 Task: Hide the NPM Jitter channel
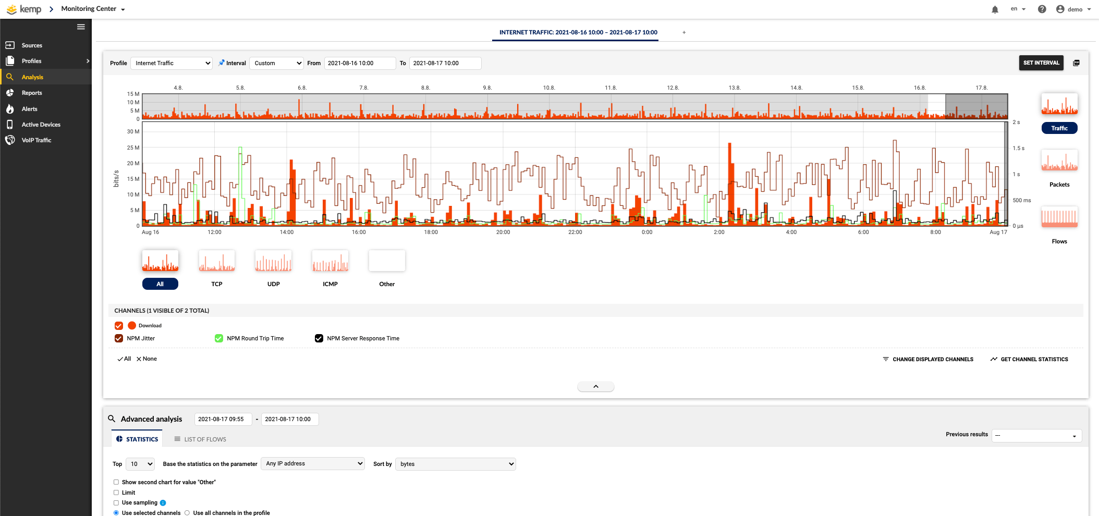point(118,338)
